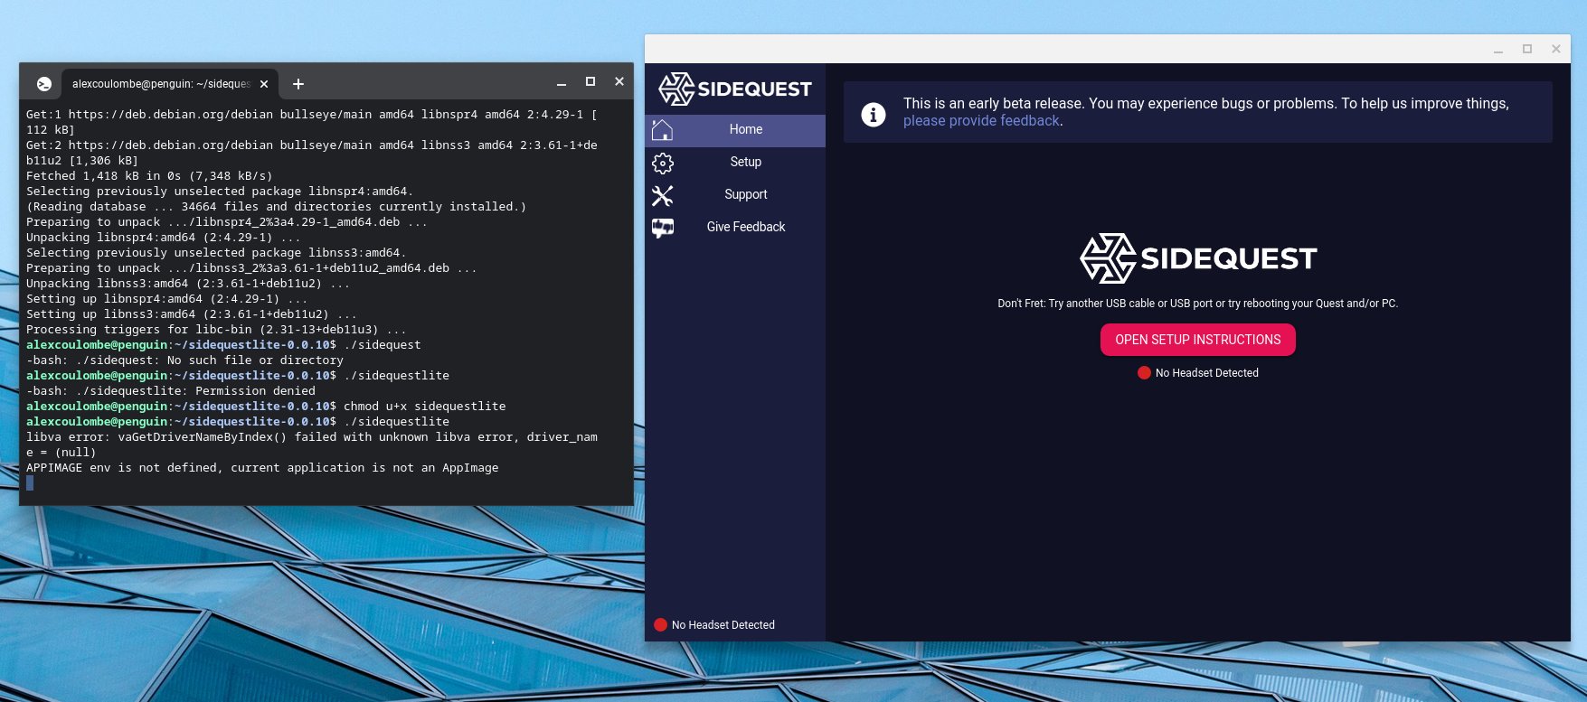The height and width of the screenshot is (702, 1587).
Task: Click OPEN SETUP INSTRUCTIONS button
Action: (x=1197, y=340)
